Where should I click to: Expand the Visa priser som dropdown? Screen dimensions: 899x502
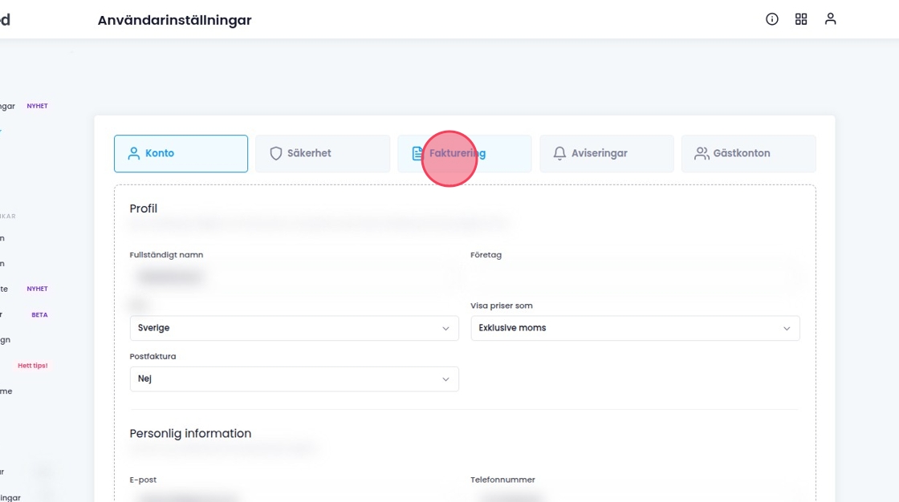point(635,328)
